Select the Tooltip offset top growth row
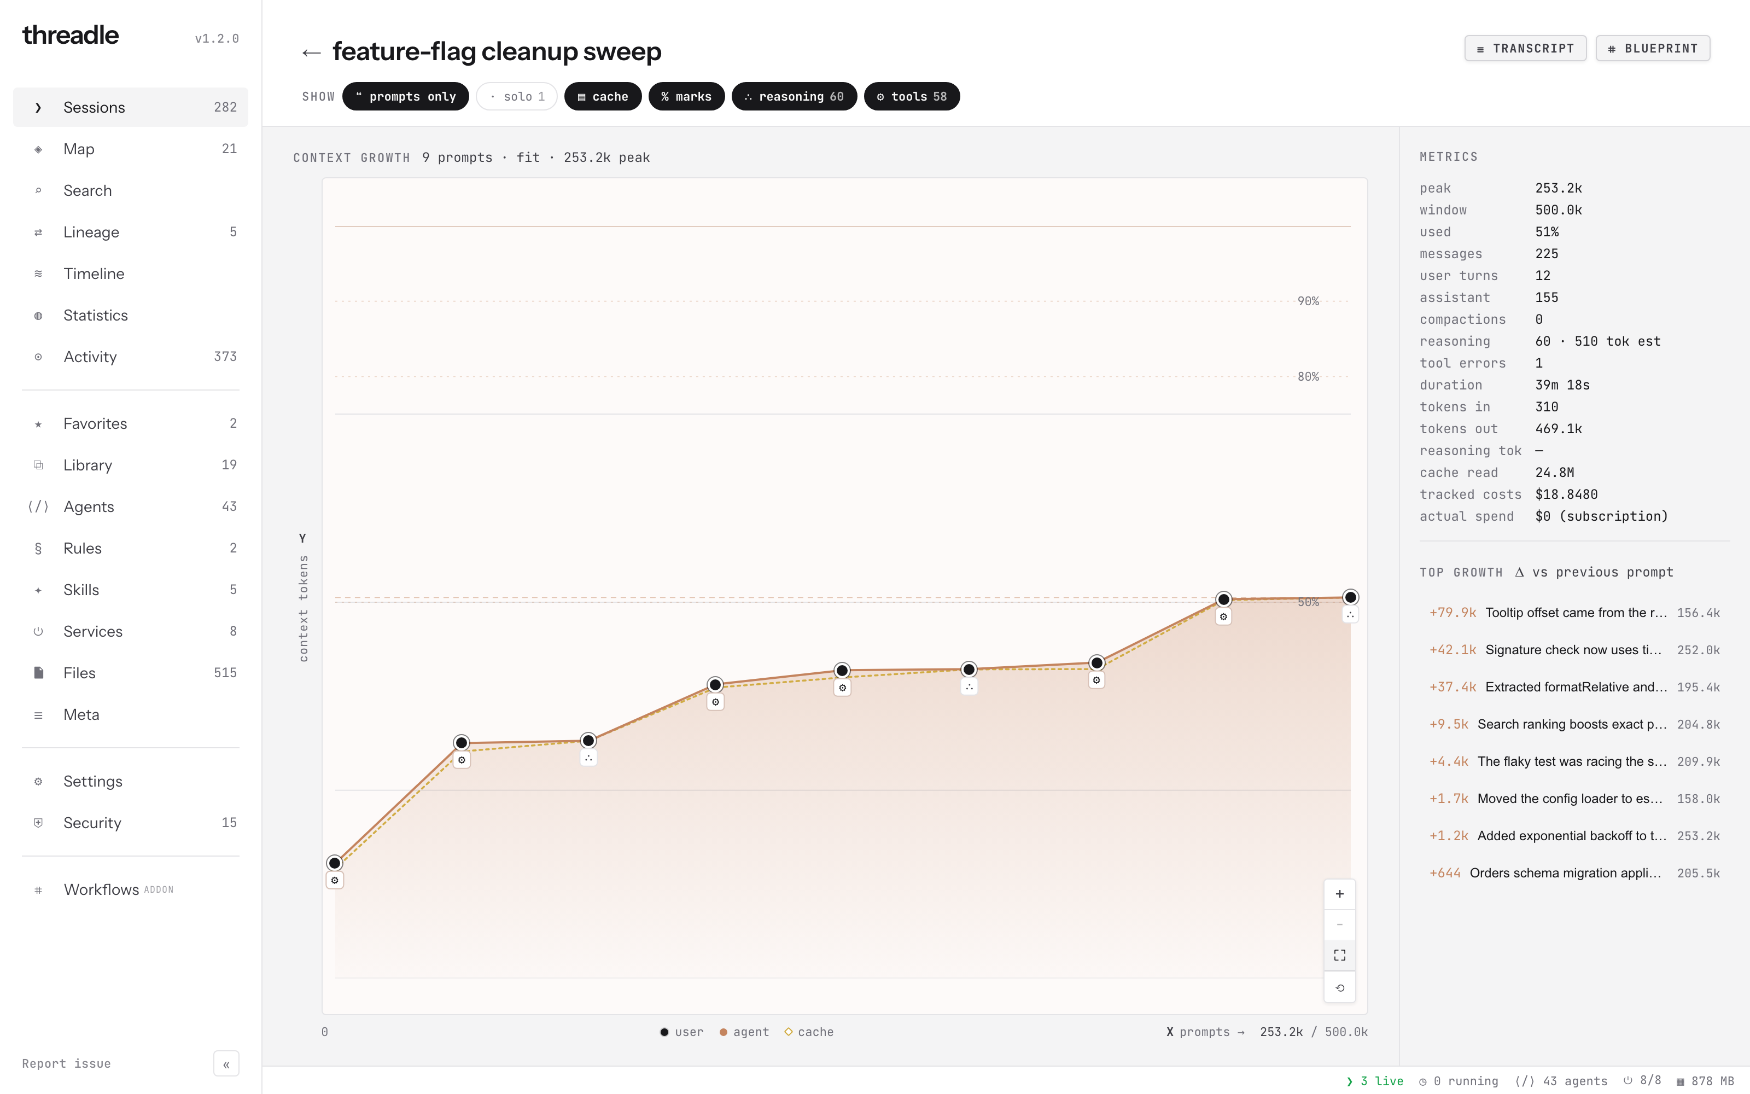 point(1574,613)
